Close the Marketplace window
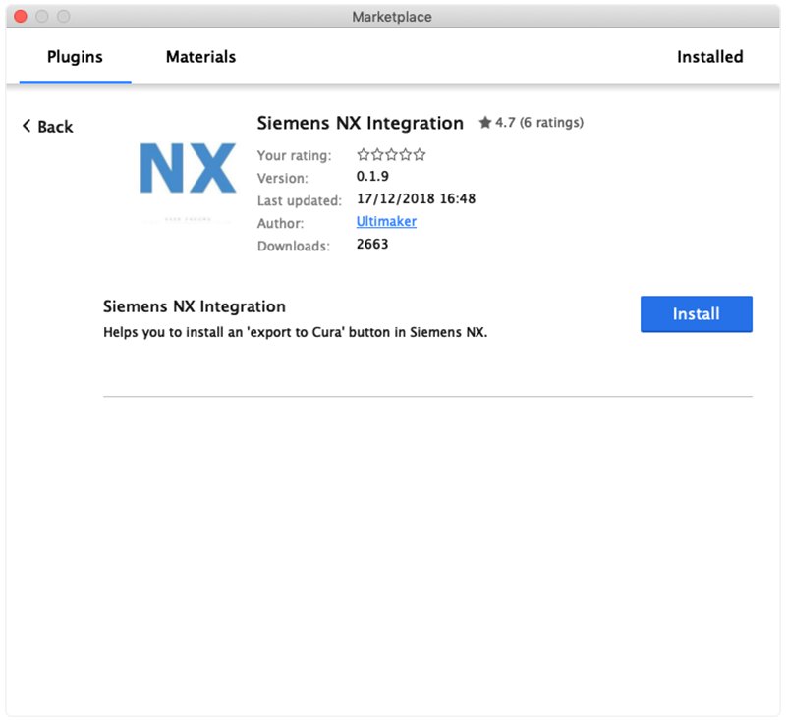This screenshot has width=786, height=721. pos(20,17)
